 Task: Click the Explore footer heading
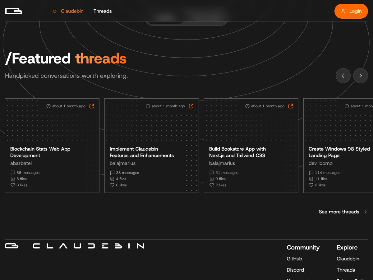[347, 248]
